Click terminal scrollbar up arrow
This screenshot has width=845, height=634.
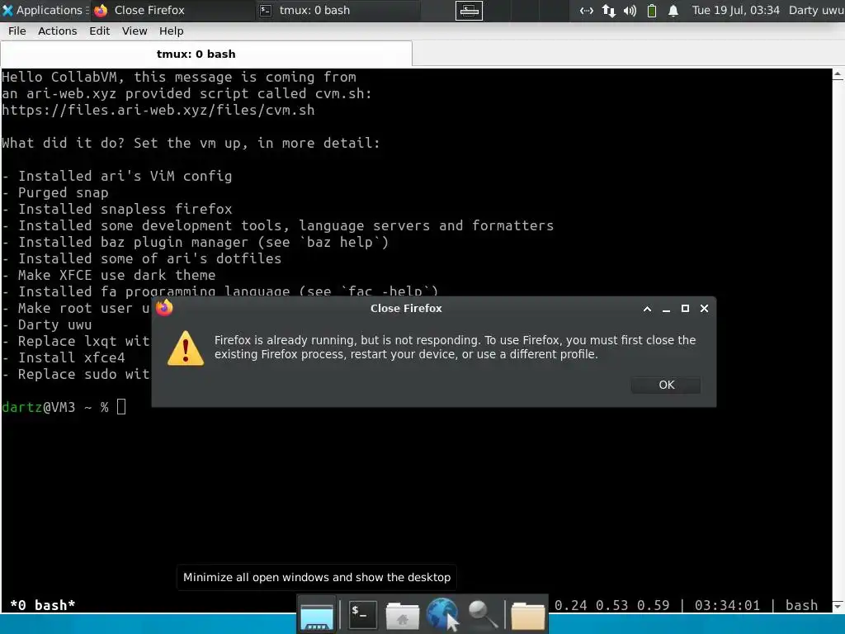pos(838,74)
